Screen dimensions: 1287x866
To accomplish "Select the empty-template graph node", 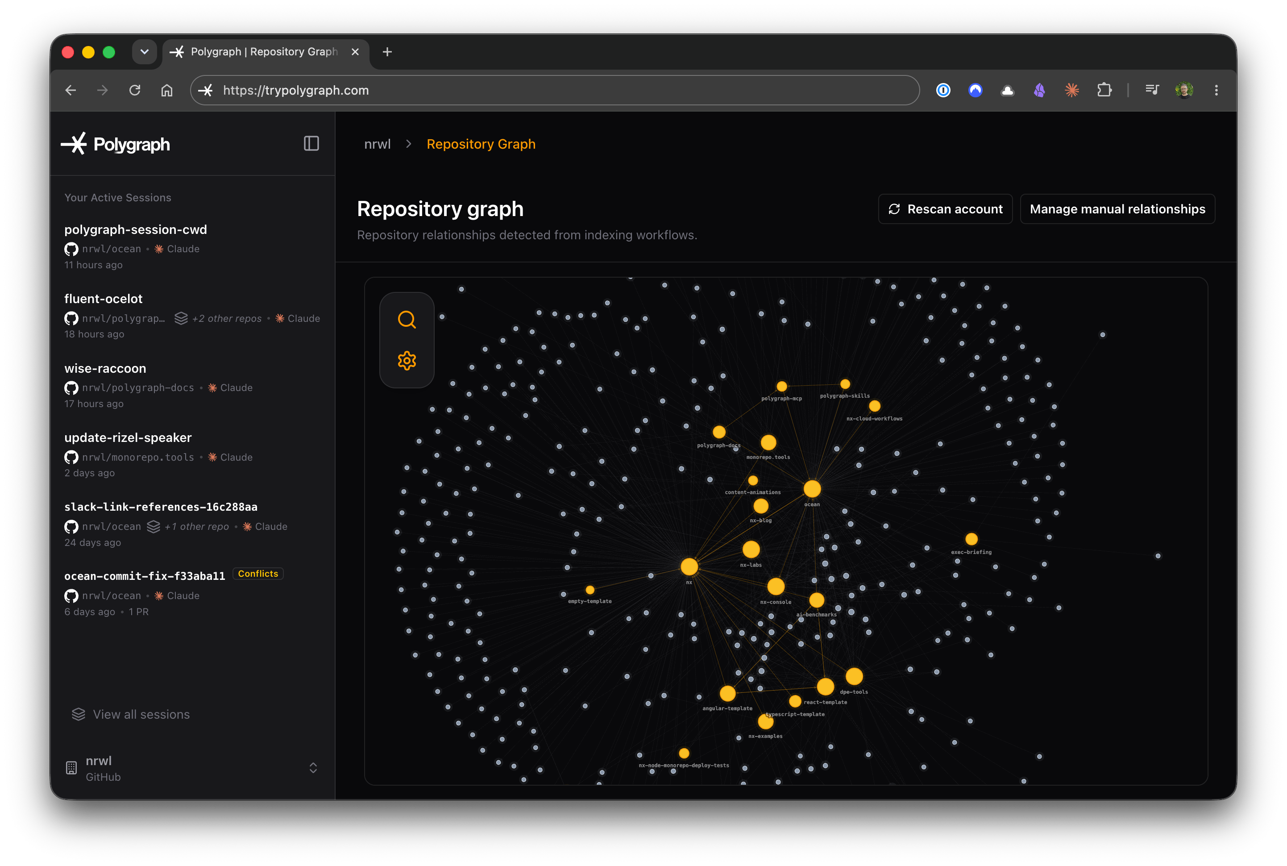I will [x=590, y=590].
